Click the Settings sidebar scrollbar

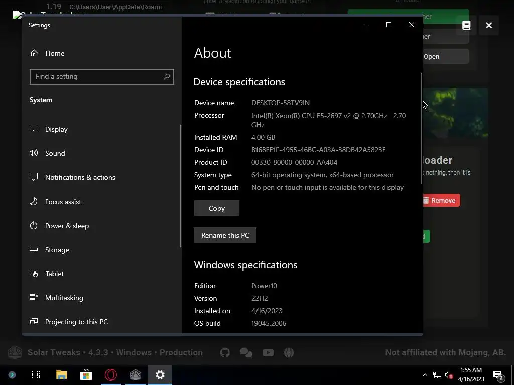(x=181, y=186)
